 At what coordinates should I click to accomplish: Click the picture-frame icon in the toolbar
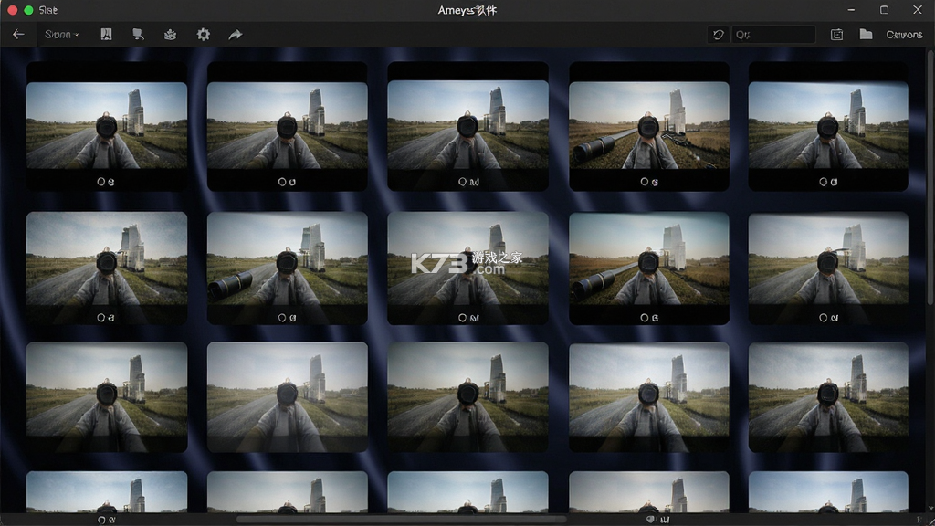106,35
